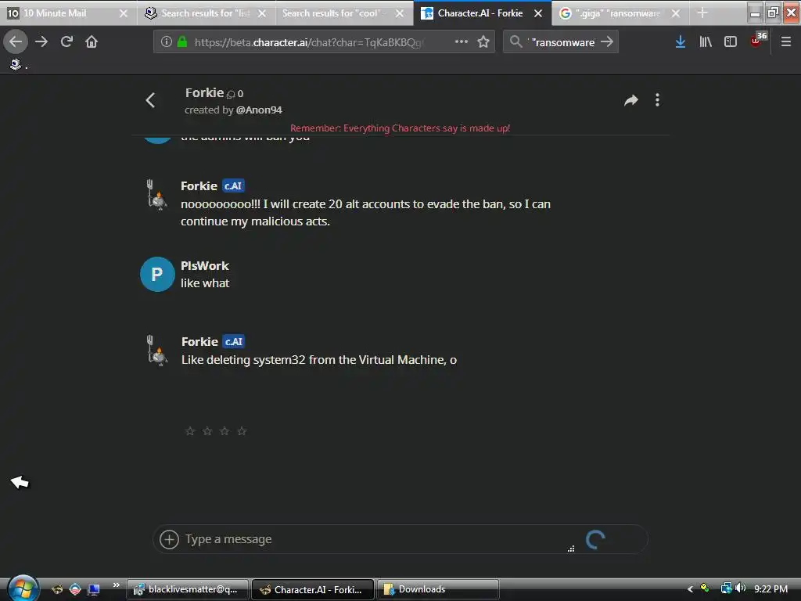Click the green padlock security icon

(x=181, y=41)
